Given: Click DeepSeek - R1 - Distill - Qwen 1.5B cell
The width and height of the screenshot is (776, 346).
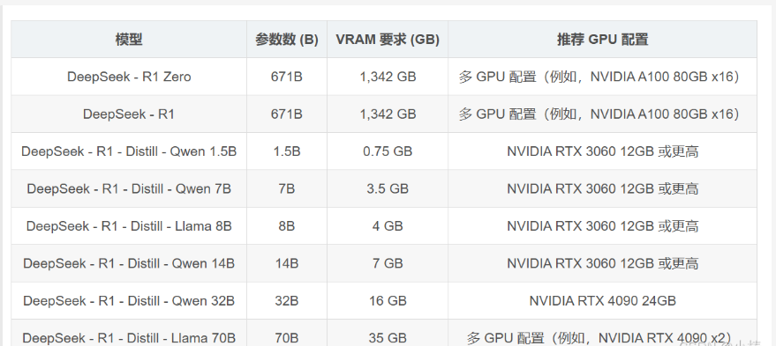Looking at the screenshot, I should point(129,151).
